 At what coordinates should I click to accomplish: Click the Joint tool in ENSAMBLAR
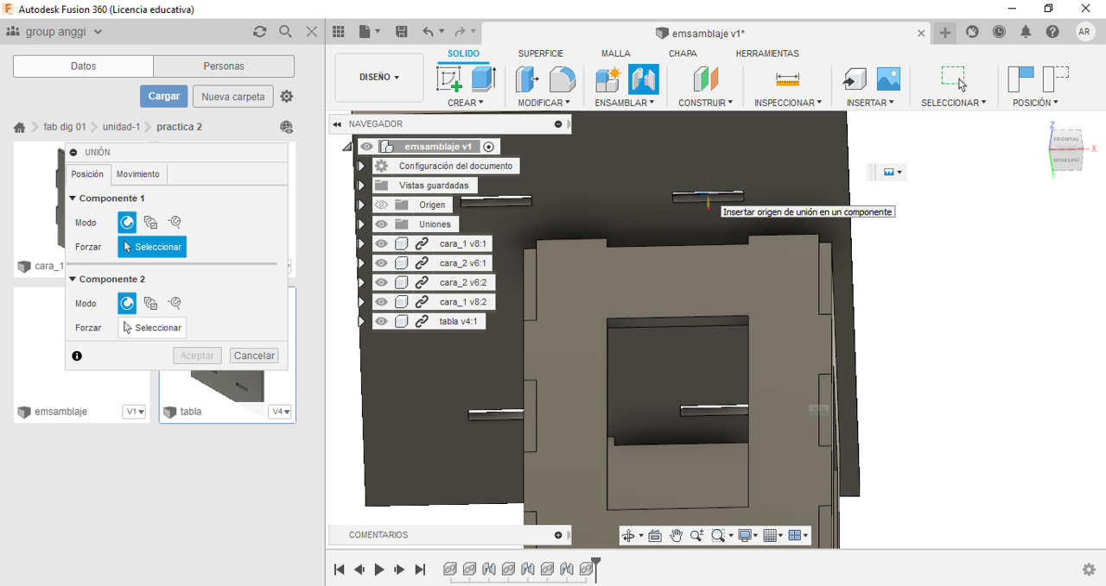pyautogui.click(x=643, y=79)
